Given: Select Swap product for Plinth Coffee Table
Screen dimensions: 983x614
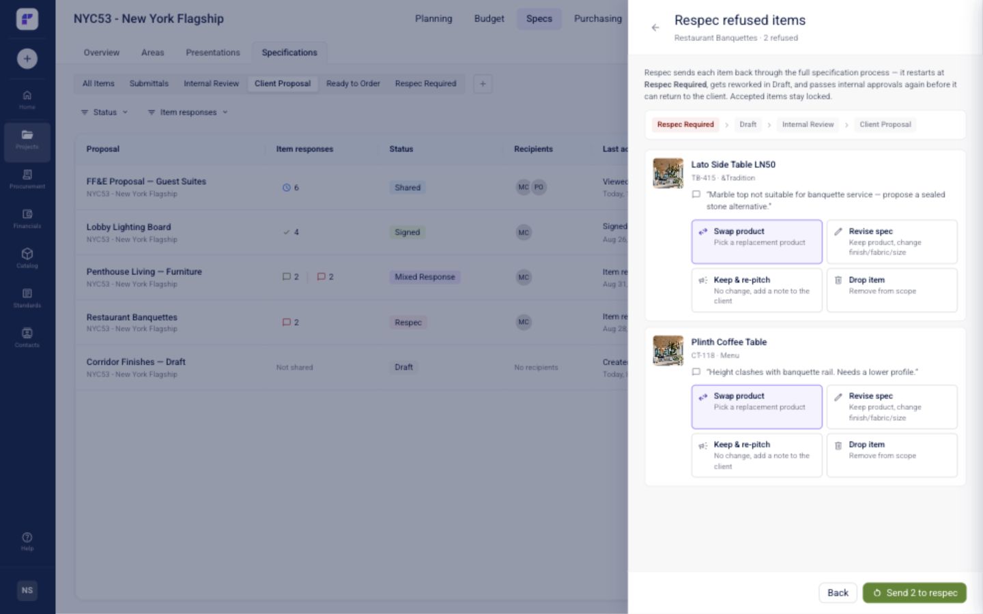Looking at the screenshot, I should click(x=756, y=407).
